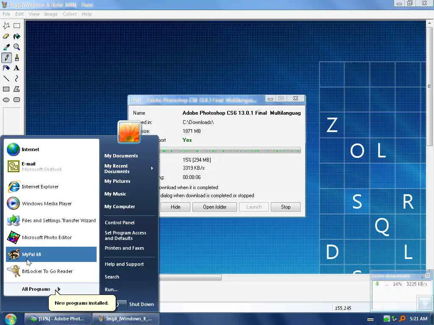Viewport: 434px width, 325px height.
Task: Launch MyPal 68 browser
Action: [x=51, y=254]
